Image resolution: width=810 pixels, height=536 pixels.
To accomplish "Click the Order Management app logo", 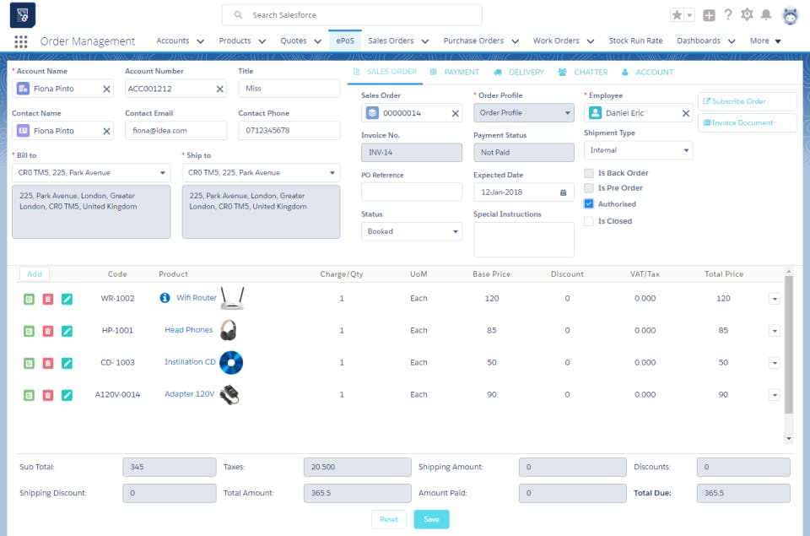I will 23,15.
